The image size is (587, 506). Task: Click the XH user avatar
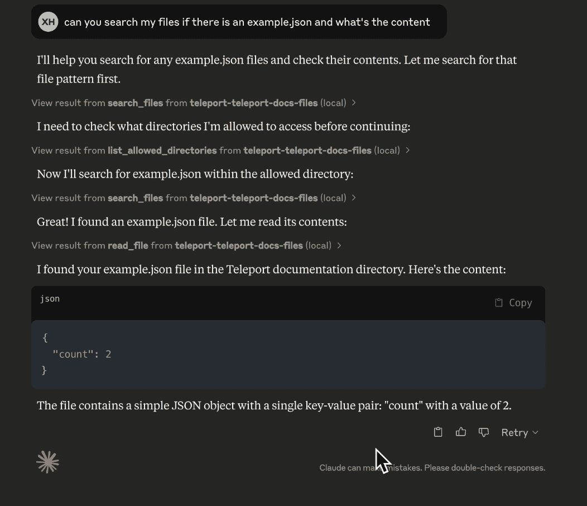pos(48,22)
